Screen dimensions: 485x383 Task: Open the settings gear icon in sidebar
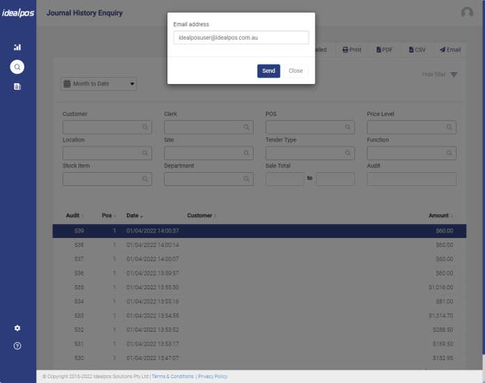[17, 328]
